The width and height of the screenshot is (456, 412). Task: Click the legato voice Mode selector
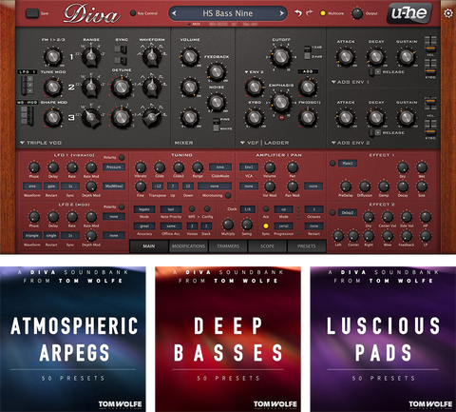click(144, 209)
